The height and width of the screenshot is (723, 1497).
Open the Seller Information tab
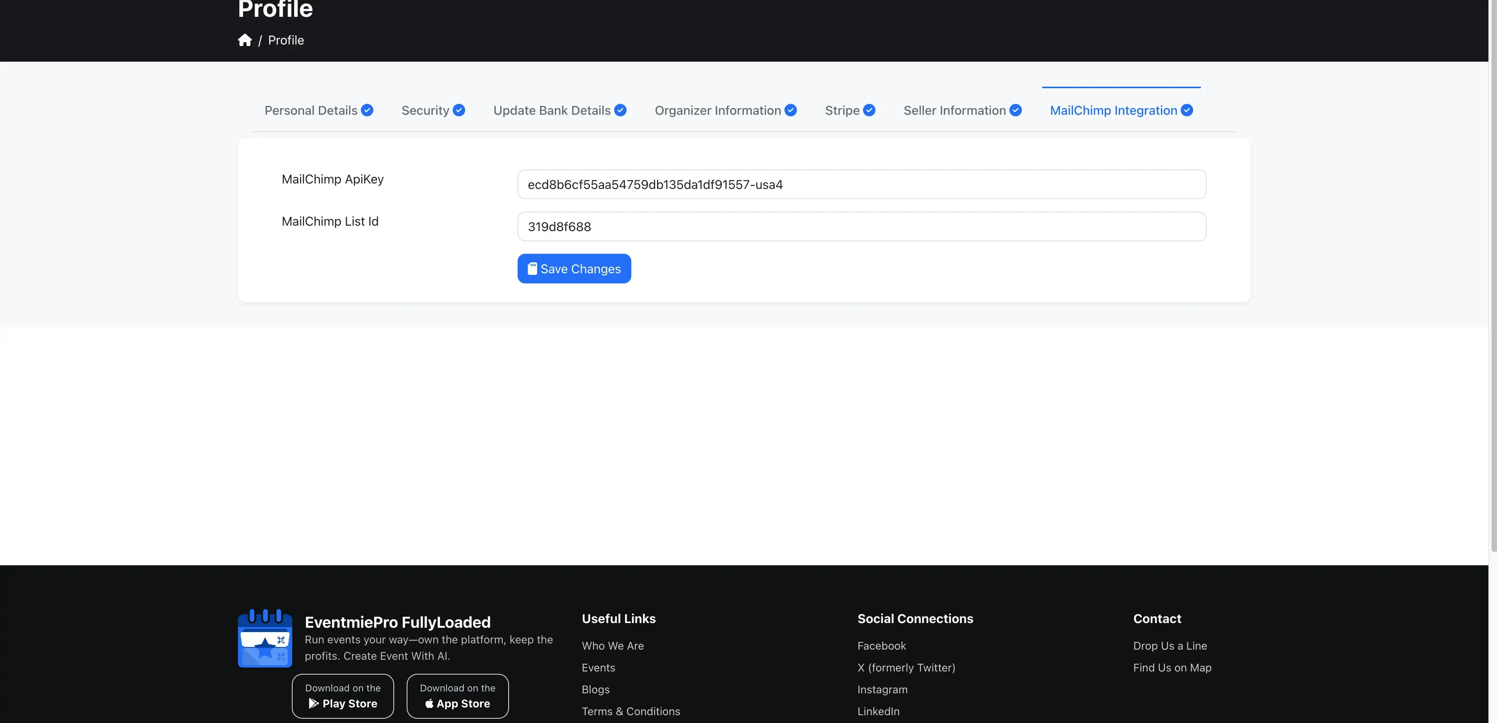pyautogui.click(x=954, y=110)
